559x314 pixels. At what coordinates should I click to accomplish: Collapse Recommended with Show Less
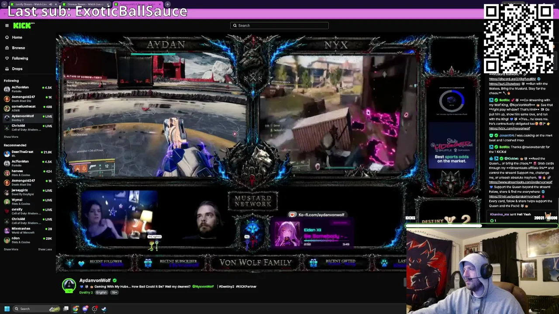tap(45, 249)
